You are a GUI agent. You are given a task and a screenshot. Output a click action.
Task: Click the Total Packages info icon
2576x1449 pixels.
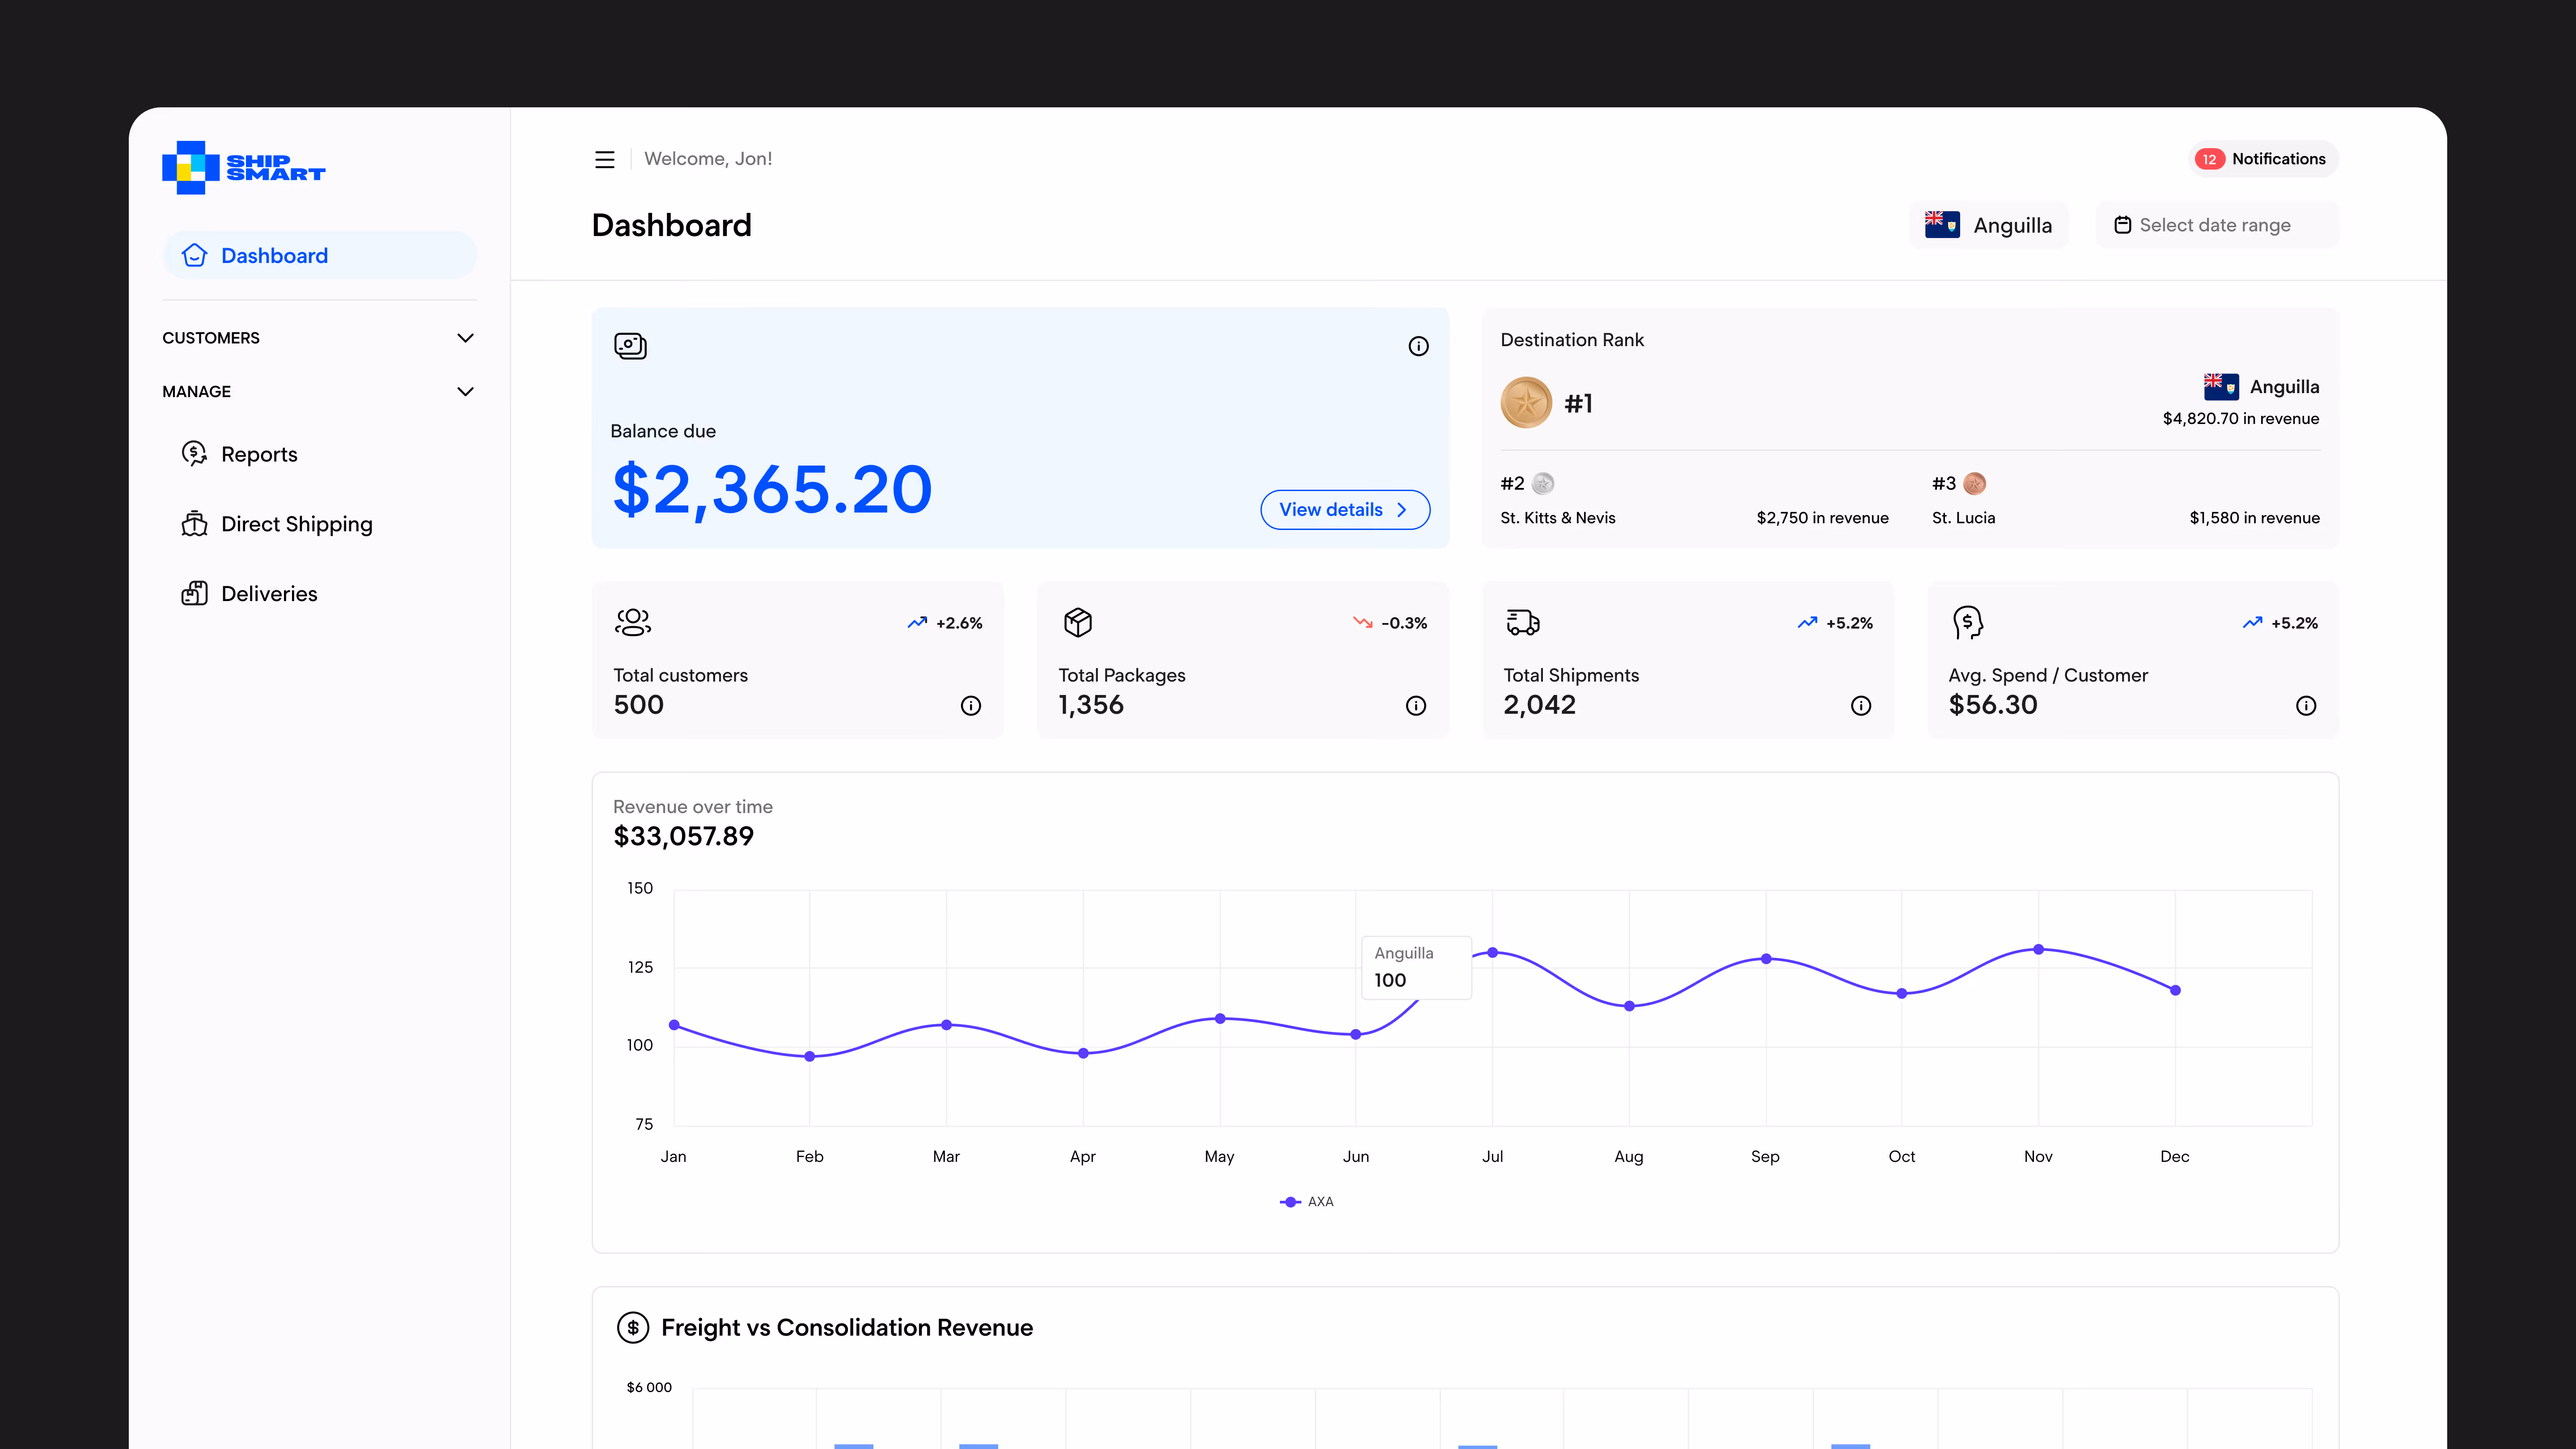click(1415, 706)
